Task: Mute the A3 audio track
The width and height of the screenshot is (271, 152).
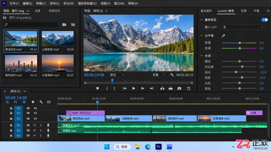Action: (35, 136)
